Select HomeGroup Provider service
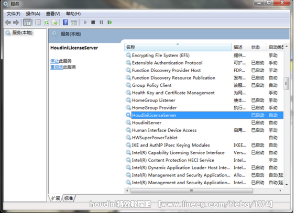Screen dimensions: 296x213 pyautogui.click(x=204, y=108)
